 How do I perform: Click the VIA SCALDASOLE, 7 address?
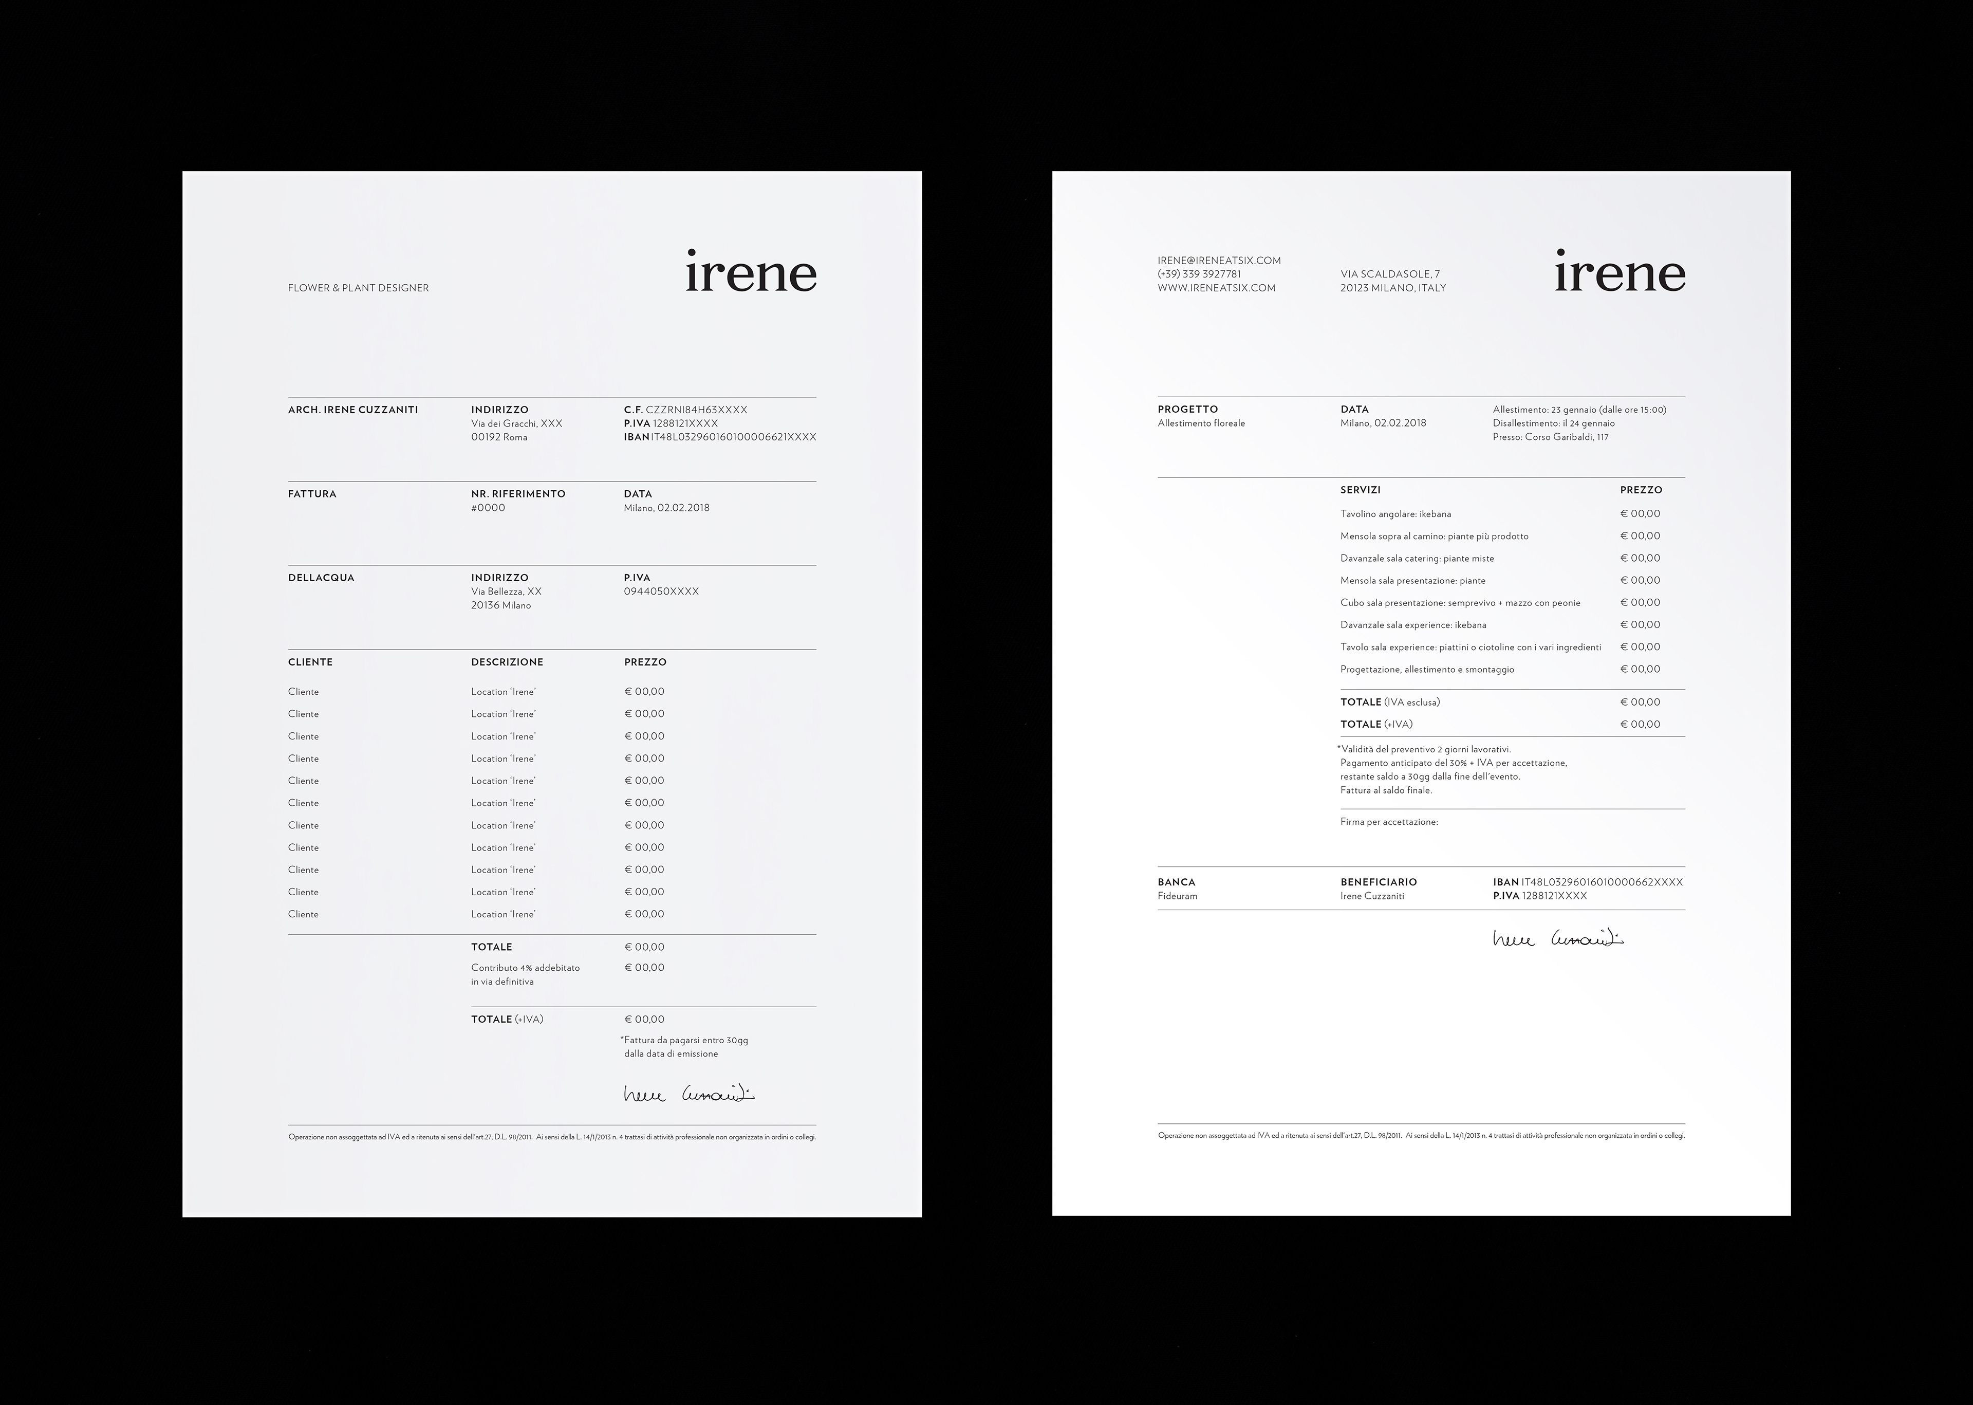tap(1390, 274)
